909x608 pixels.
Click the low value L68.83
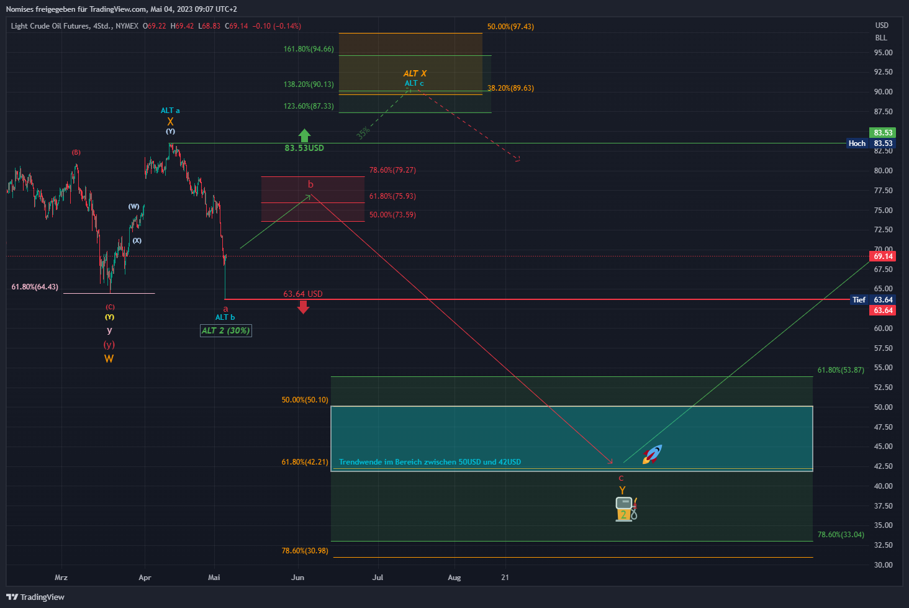(209, 26)
